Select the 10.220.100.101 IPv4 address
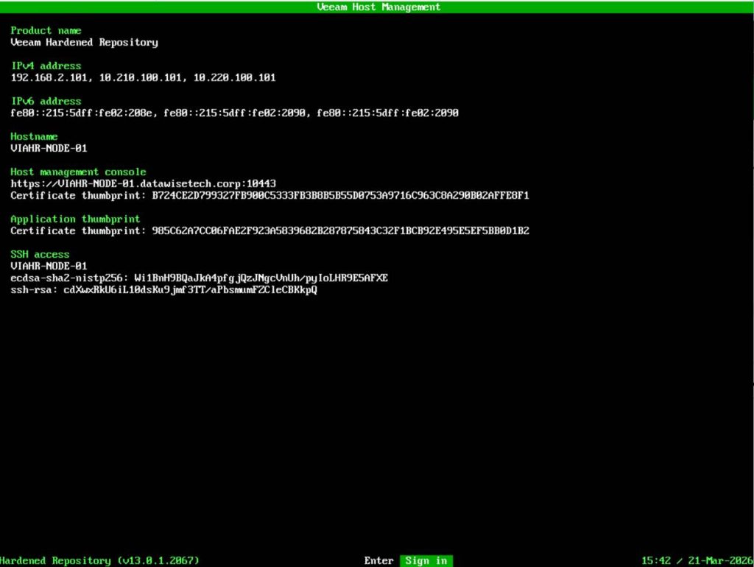This screenshot has height=567, width=754. point(234,77)
